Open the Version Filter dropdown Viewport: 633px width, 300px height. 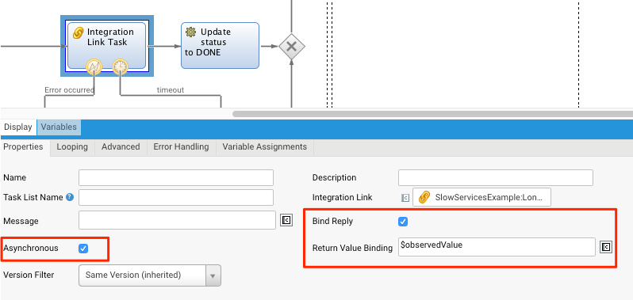coord(150,275)
